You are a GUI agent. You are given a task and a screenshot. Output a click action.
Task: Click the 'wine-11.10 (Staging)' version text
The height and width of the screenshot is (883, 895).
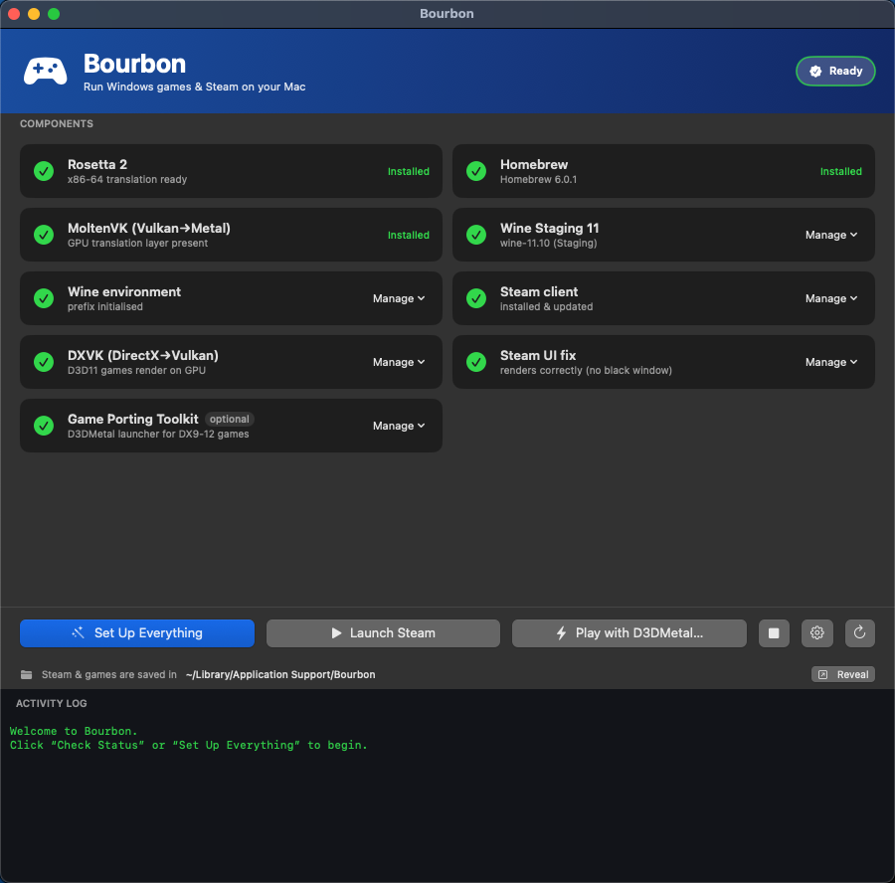click(549, 244)
